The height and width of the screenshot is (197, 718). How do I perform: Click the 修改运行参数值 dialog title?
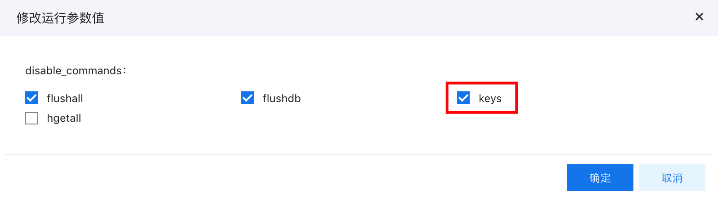click(x=60, y=18)
